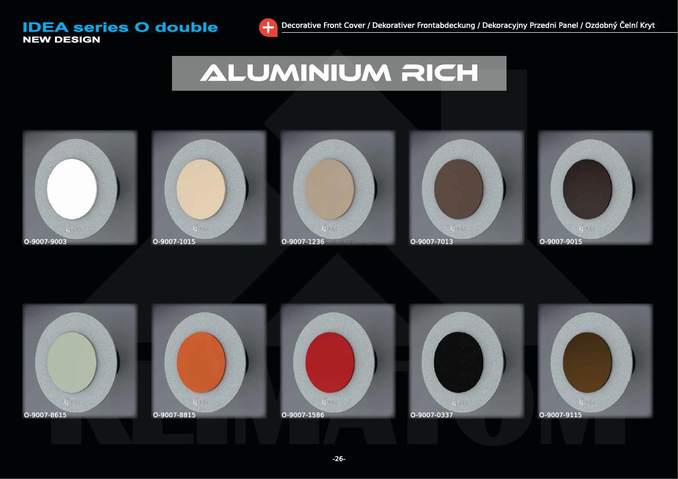Select the red cover thumbnail O-9007-1586
This screenshot has width=678, height=479.
pos(338,360)
